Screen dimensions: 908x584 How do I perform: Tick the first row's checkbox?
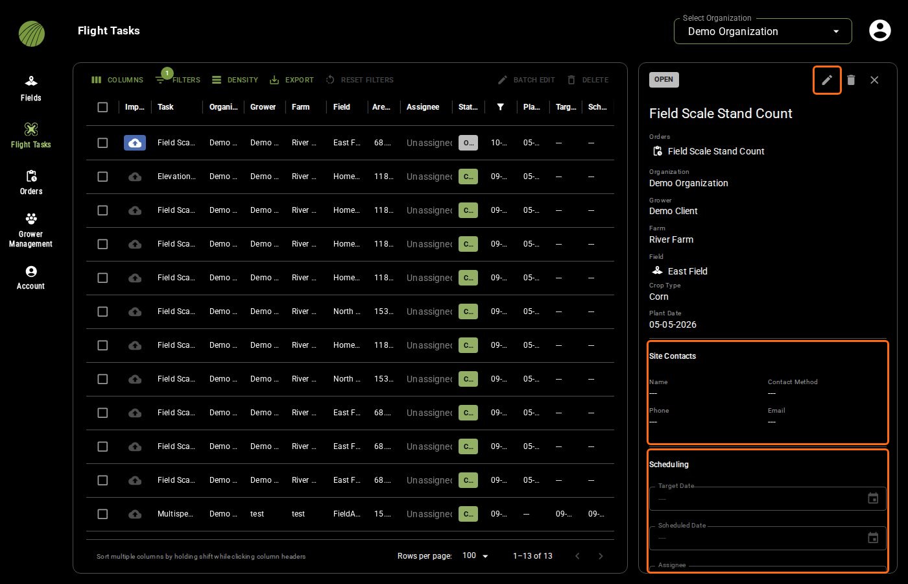102,143
